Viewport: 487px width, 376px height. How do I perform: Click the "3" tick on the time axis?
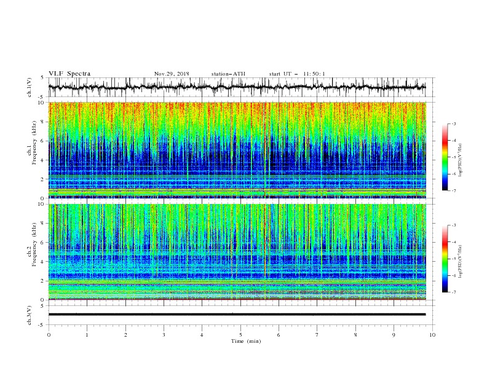click(164, 335)
